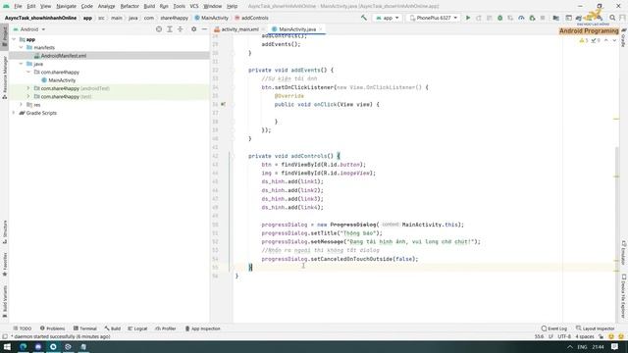Jump to next highlighted error arrow
Viewport: 628px width, 353px height.
(x=614, y=40)
